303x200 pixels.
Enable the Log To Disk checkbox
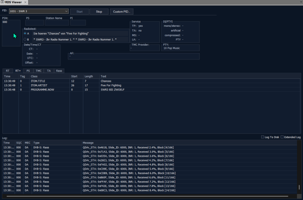point(262,137)
